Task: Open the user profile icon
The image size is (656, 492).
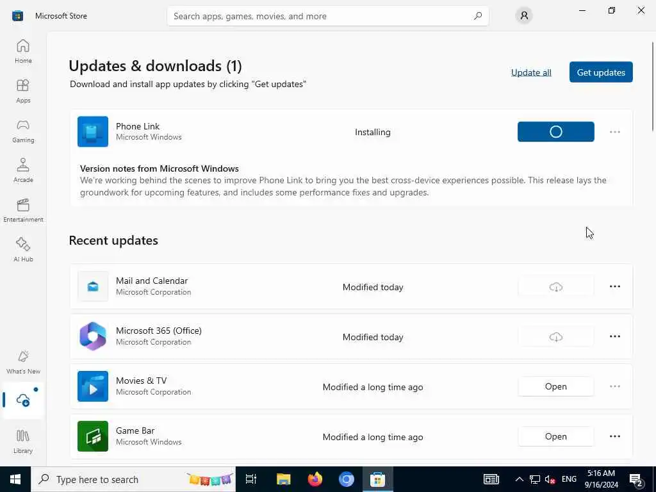Action: point(524,16)
